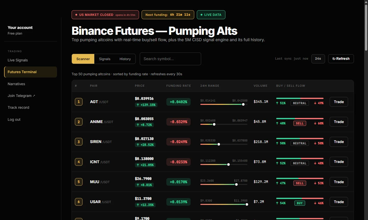Trade the AGT/USDT pair
Screen dimensions: 368x220
pyautogui.click(x=339, y=102)
